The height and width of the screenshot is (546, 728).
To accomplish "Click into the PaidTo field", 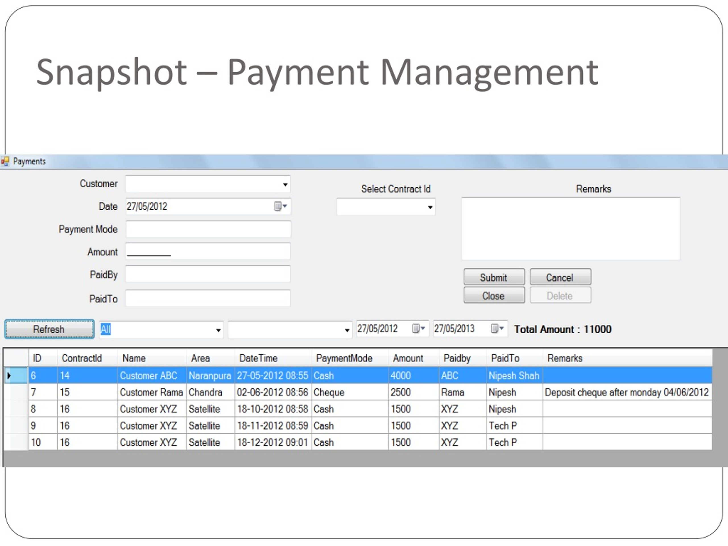I will (208, 298).
